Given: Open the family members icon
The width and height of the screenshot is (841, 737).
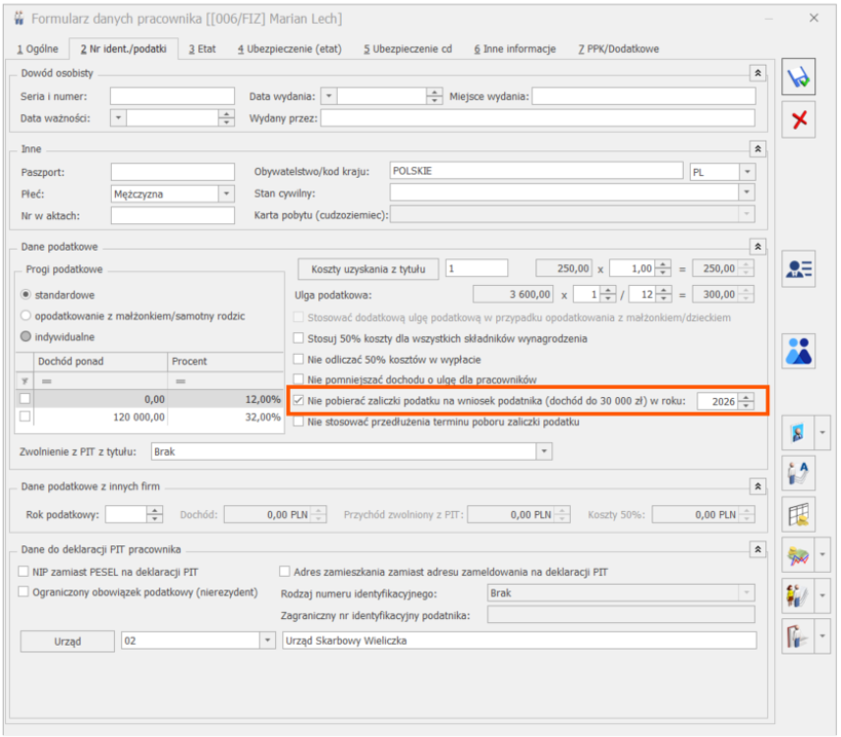Looking at the screenshot, I should (798, 351).
